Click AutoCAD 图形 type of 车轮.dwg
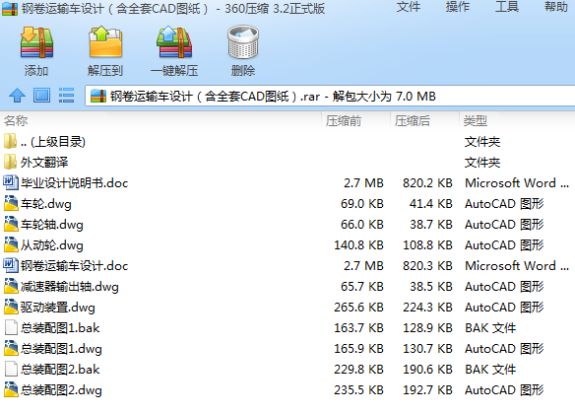 [504, 203]
